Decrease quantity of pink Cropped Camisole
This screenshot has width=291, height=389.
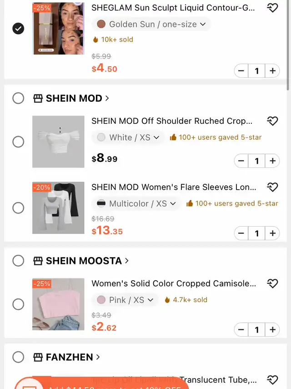[241, 330]
